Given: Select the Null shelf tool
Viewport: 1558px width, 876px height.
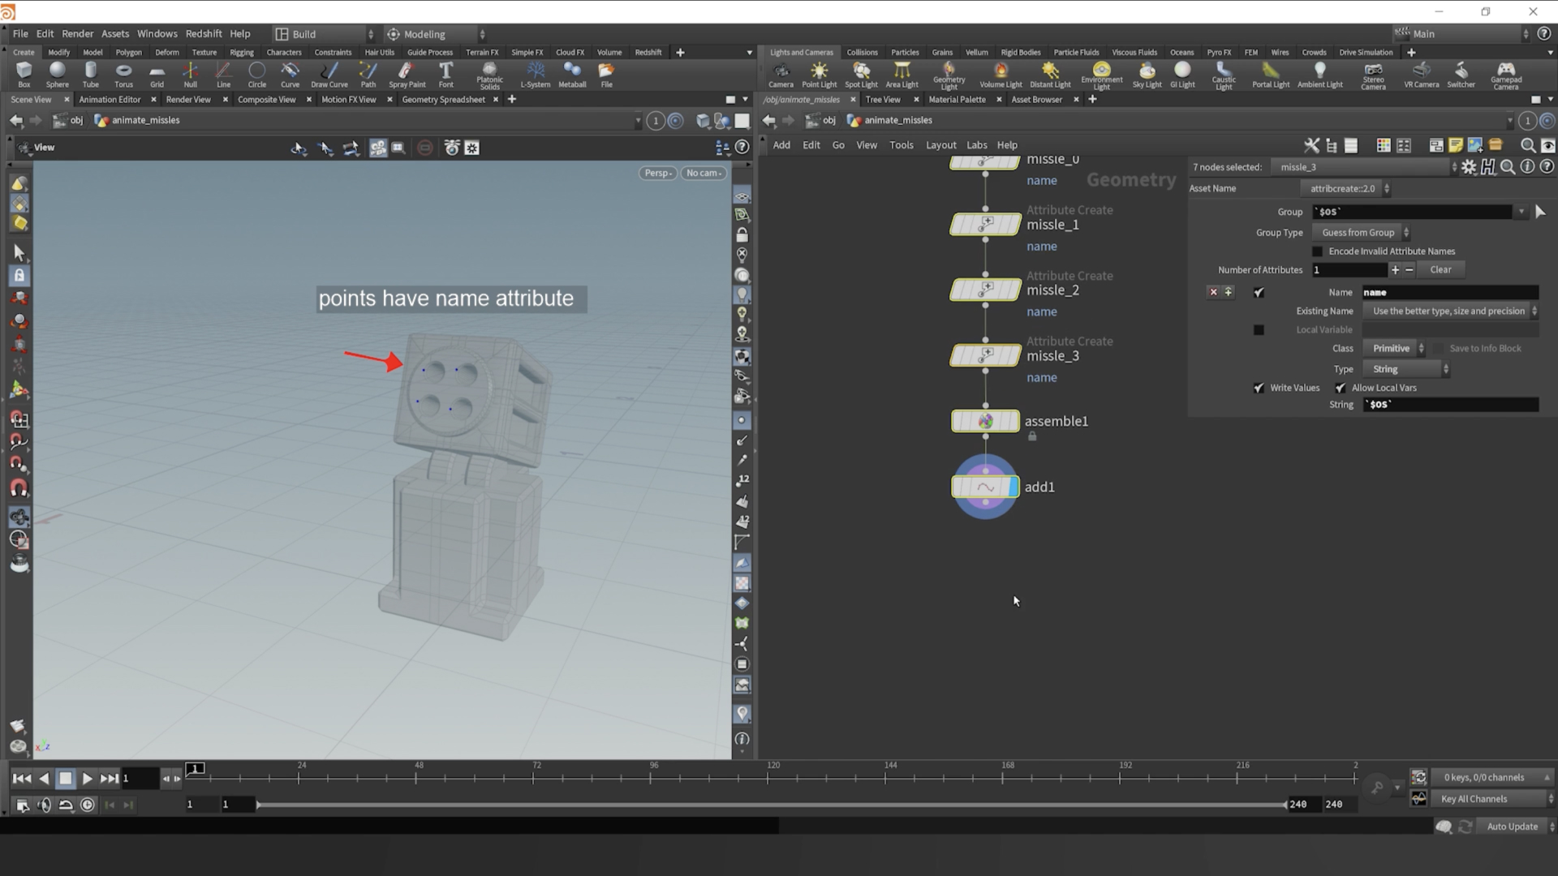Looking at the screenshot, I should [190, 75].
